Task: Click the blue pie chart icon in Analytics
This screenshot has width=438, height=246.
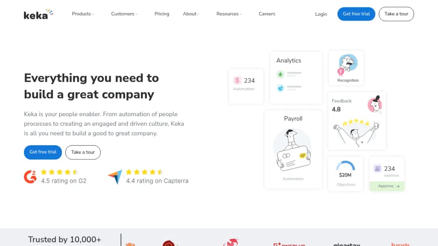Action: point(281,88)
